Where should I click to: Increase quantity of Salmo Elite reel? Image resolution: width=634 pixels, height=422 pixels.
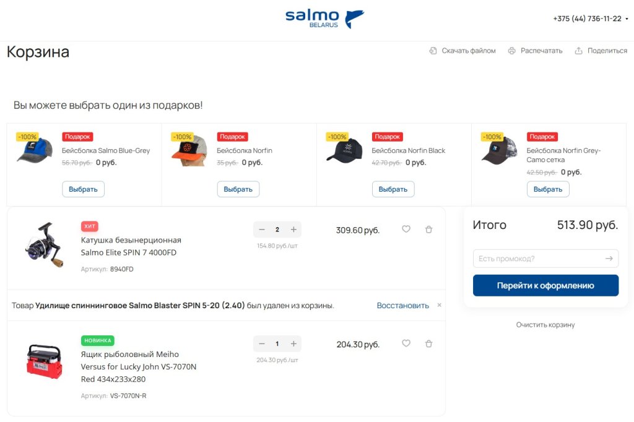293,230
